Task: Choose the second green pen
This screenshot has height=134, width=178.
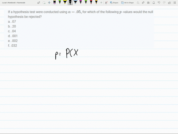Action: pos(86,2)
